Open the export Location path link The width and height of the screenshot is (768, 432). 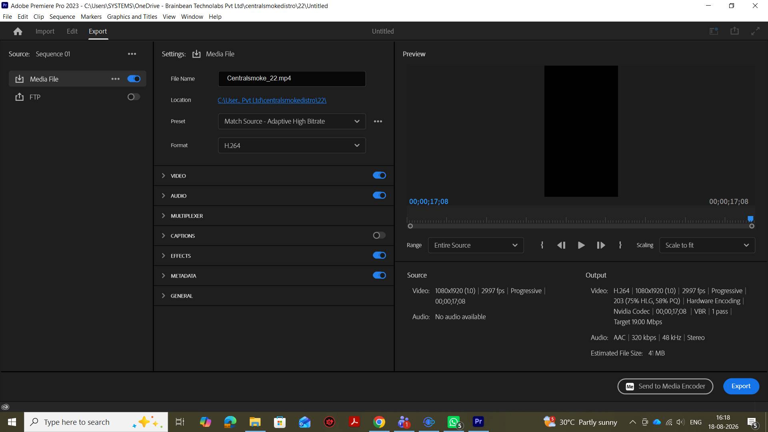pos(272,100)
